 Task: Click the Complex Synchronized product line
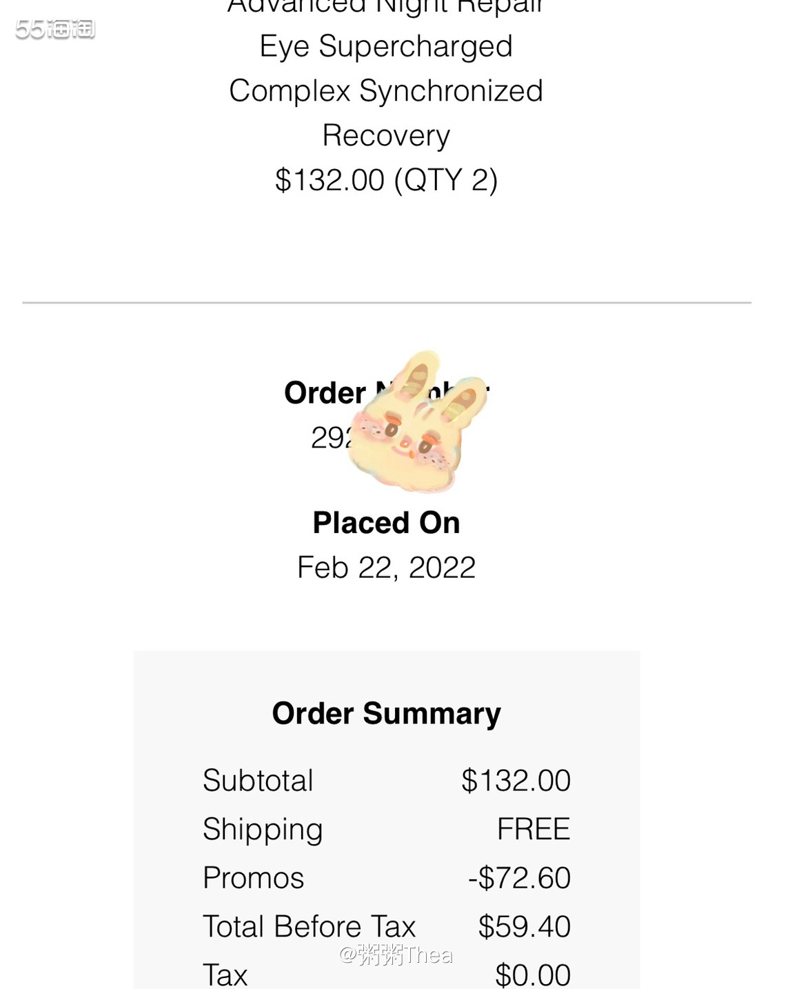click(x=386, y=91)
